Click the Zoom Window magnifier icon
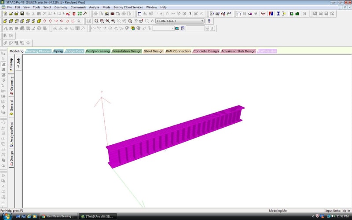The height and width of the screenshot is (220, 352). point(96,21)
